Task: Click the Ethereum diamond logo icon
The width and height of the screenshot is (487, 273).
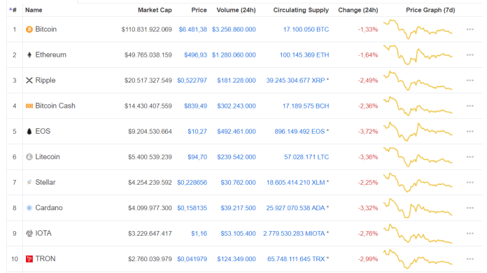Action: (29, 55)
